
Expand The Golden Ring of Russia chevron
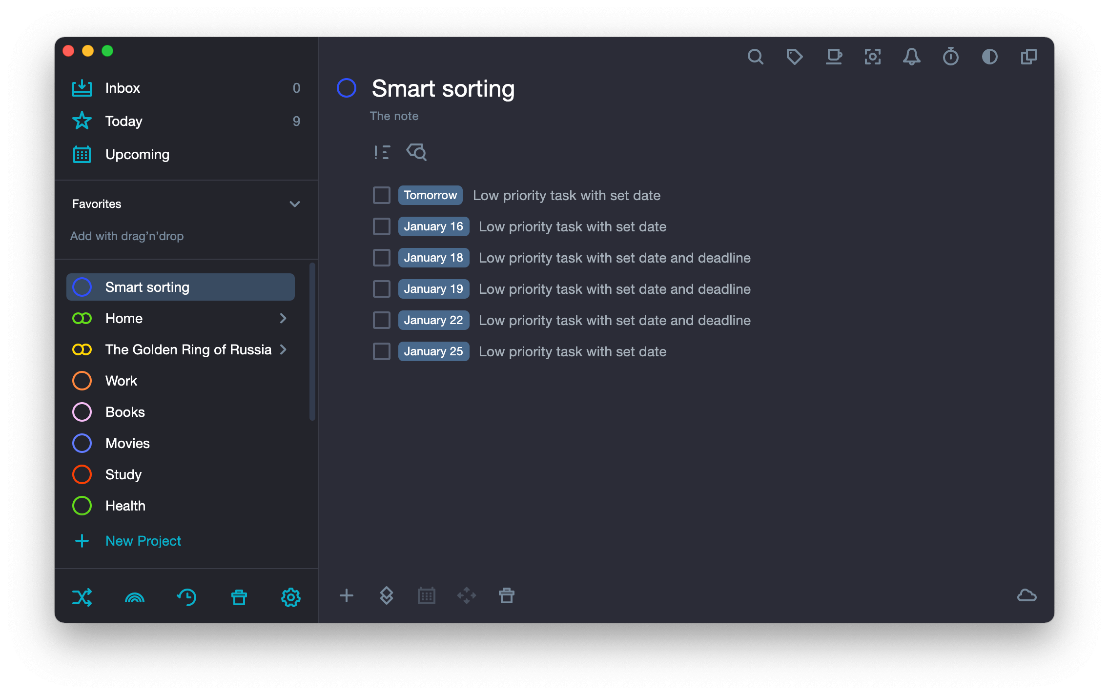(283, 349)
